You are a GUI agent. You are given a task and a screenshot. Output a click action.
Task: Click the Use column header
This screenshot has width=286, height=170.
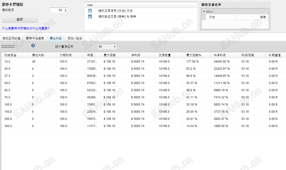(90, 5)
